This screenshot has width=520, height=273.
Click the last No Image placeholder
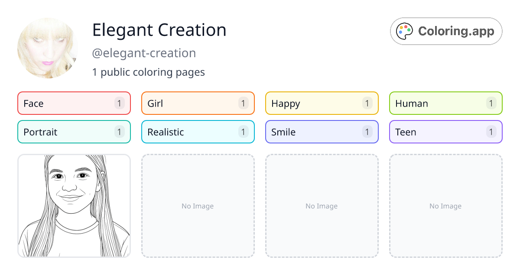pyautogui.click(x=446, y=206)
